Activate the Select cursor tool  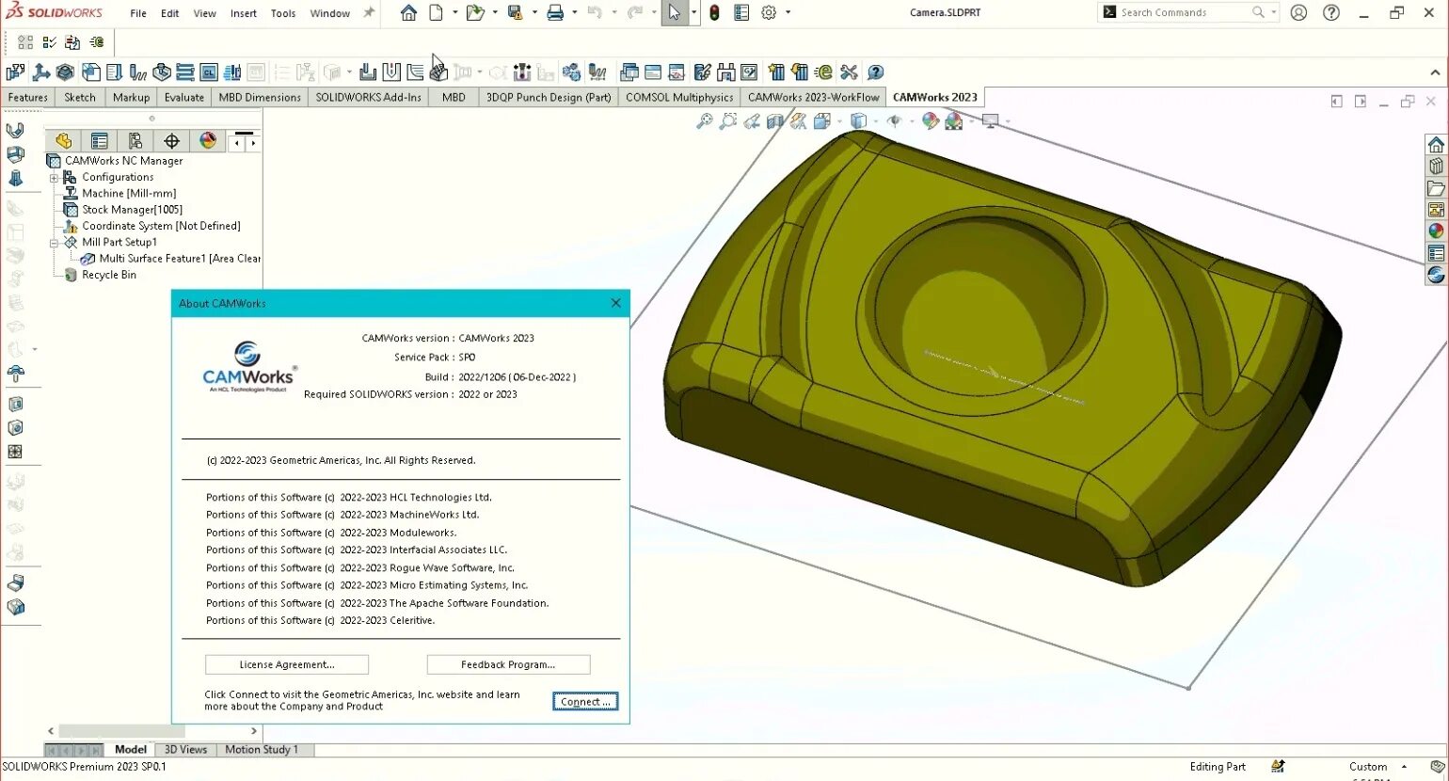pos(675,12)
